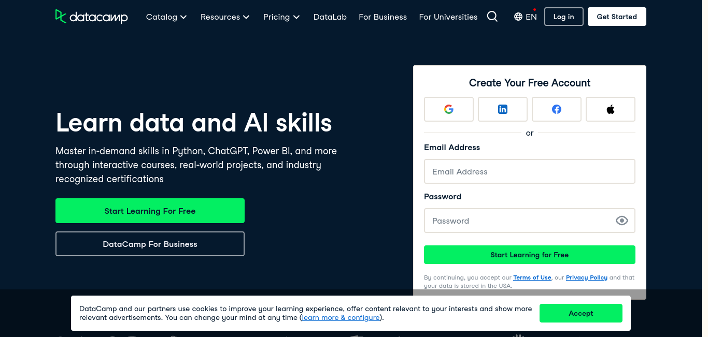Focus the Email Address input field
This screenshot has width=708, height=337.
coord(530,171)
